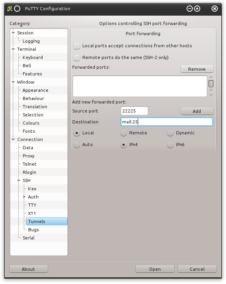Click into the Source port field
Screen dimensions: 226x284
click(x=134, y=111)
